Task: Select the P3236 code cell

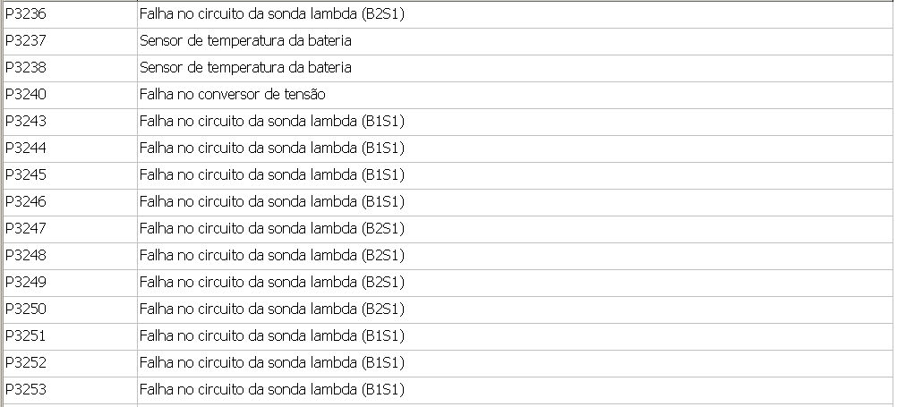Action: point(25,14)
